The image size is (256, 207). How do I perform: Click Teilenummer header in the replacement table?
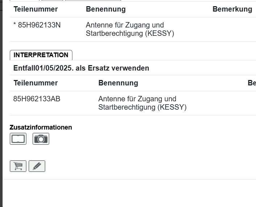35,83
